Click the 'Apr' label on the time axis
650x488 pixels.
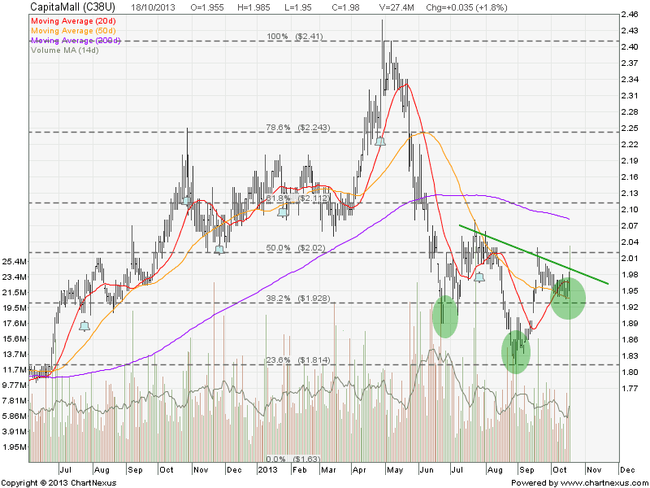pos(359,470)
